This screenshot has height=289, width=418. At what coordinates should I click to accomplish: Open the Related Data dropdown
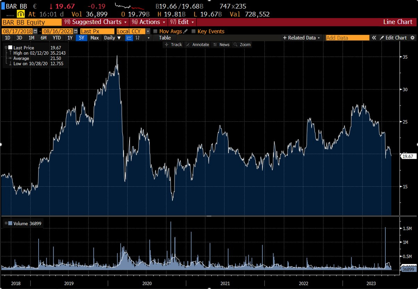click(x=302, y=38)
